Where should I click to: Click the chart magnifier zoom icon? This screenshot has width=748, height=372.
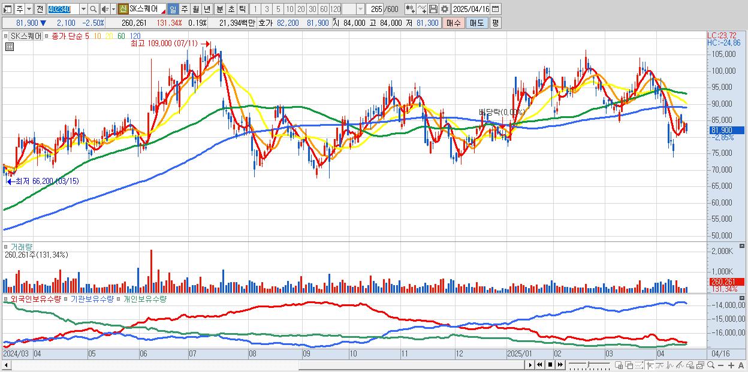[x=711, y=365]
